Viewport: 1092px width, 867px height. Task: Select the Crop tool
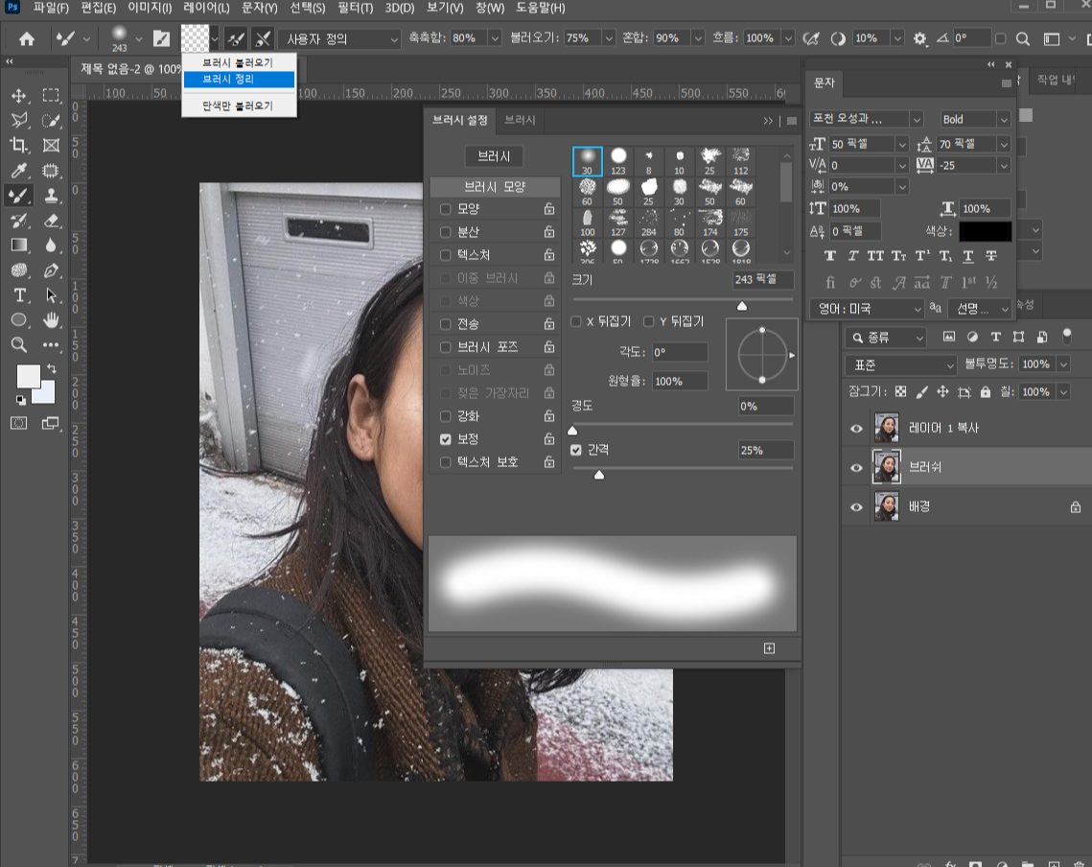19,145
